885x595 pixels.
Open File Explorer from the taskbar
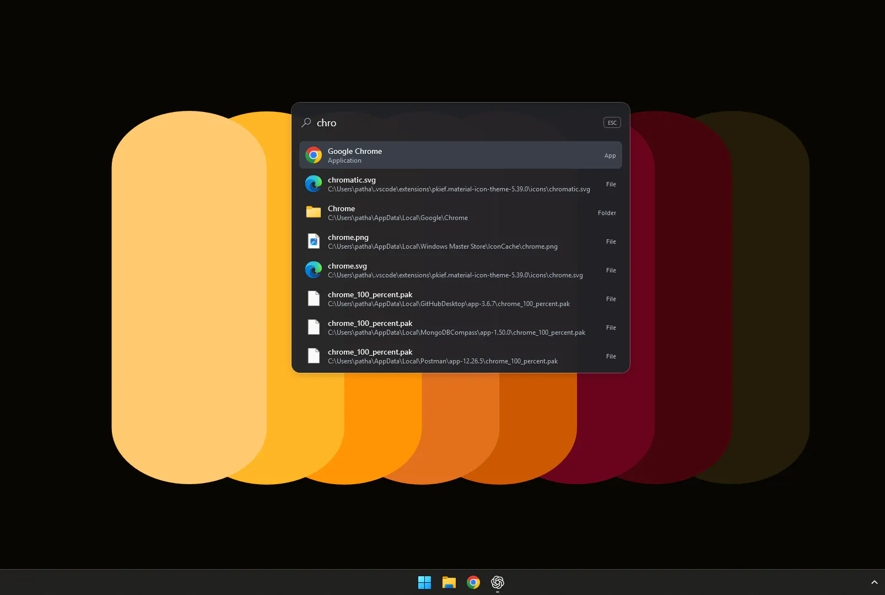449,582
